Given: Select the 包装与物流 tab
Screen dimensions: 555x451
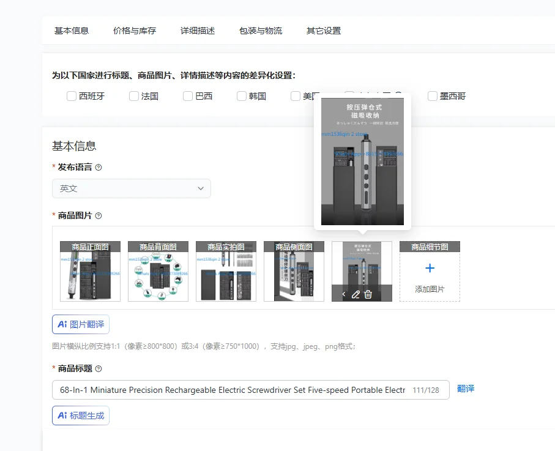Looking at the screenshot, I should coord(261,31).
